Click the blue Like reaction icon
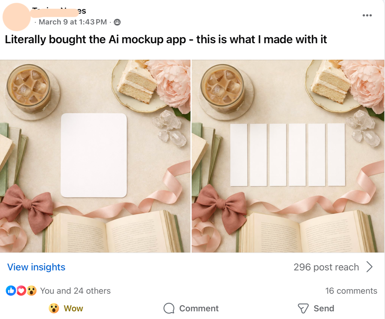Image resolution: width=385 pixels, height=319 pixels. pyautogui.click(x=11, y=291)
